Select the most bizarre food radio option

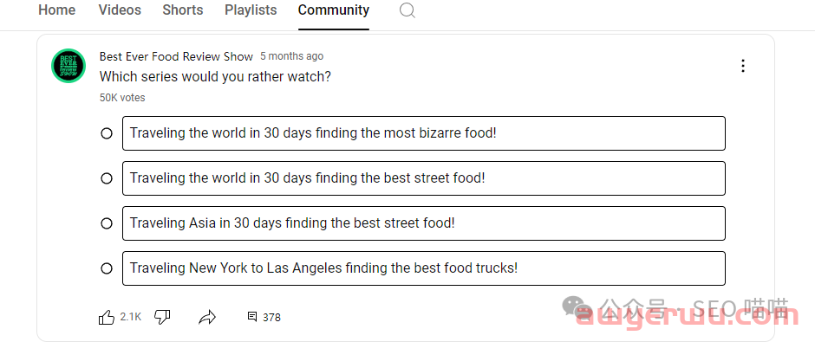(x=107, y=133)
